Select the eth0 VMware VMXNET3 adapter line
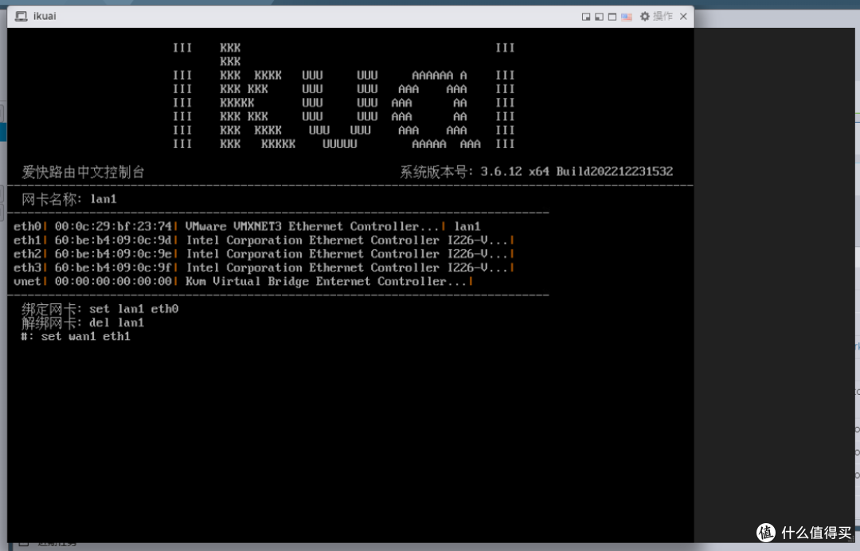 coord(247,226)
